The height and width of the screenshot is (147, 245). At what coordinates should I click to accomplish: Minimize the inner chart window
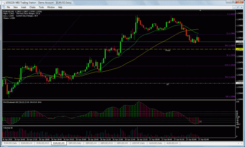click(234, 7)
